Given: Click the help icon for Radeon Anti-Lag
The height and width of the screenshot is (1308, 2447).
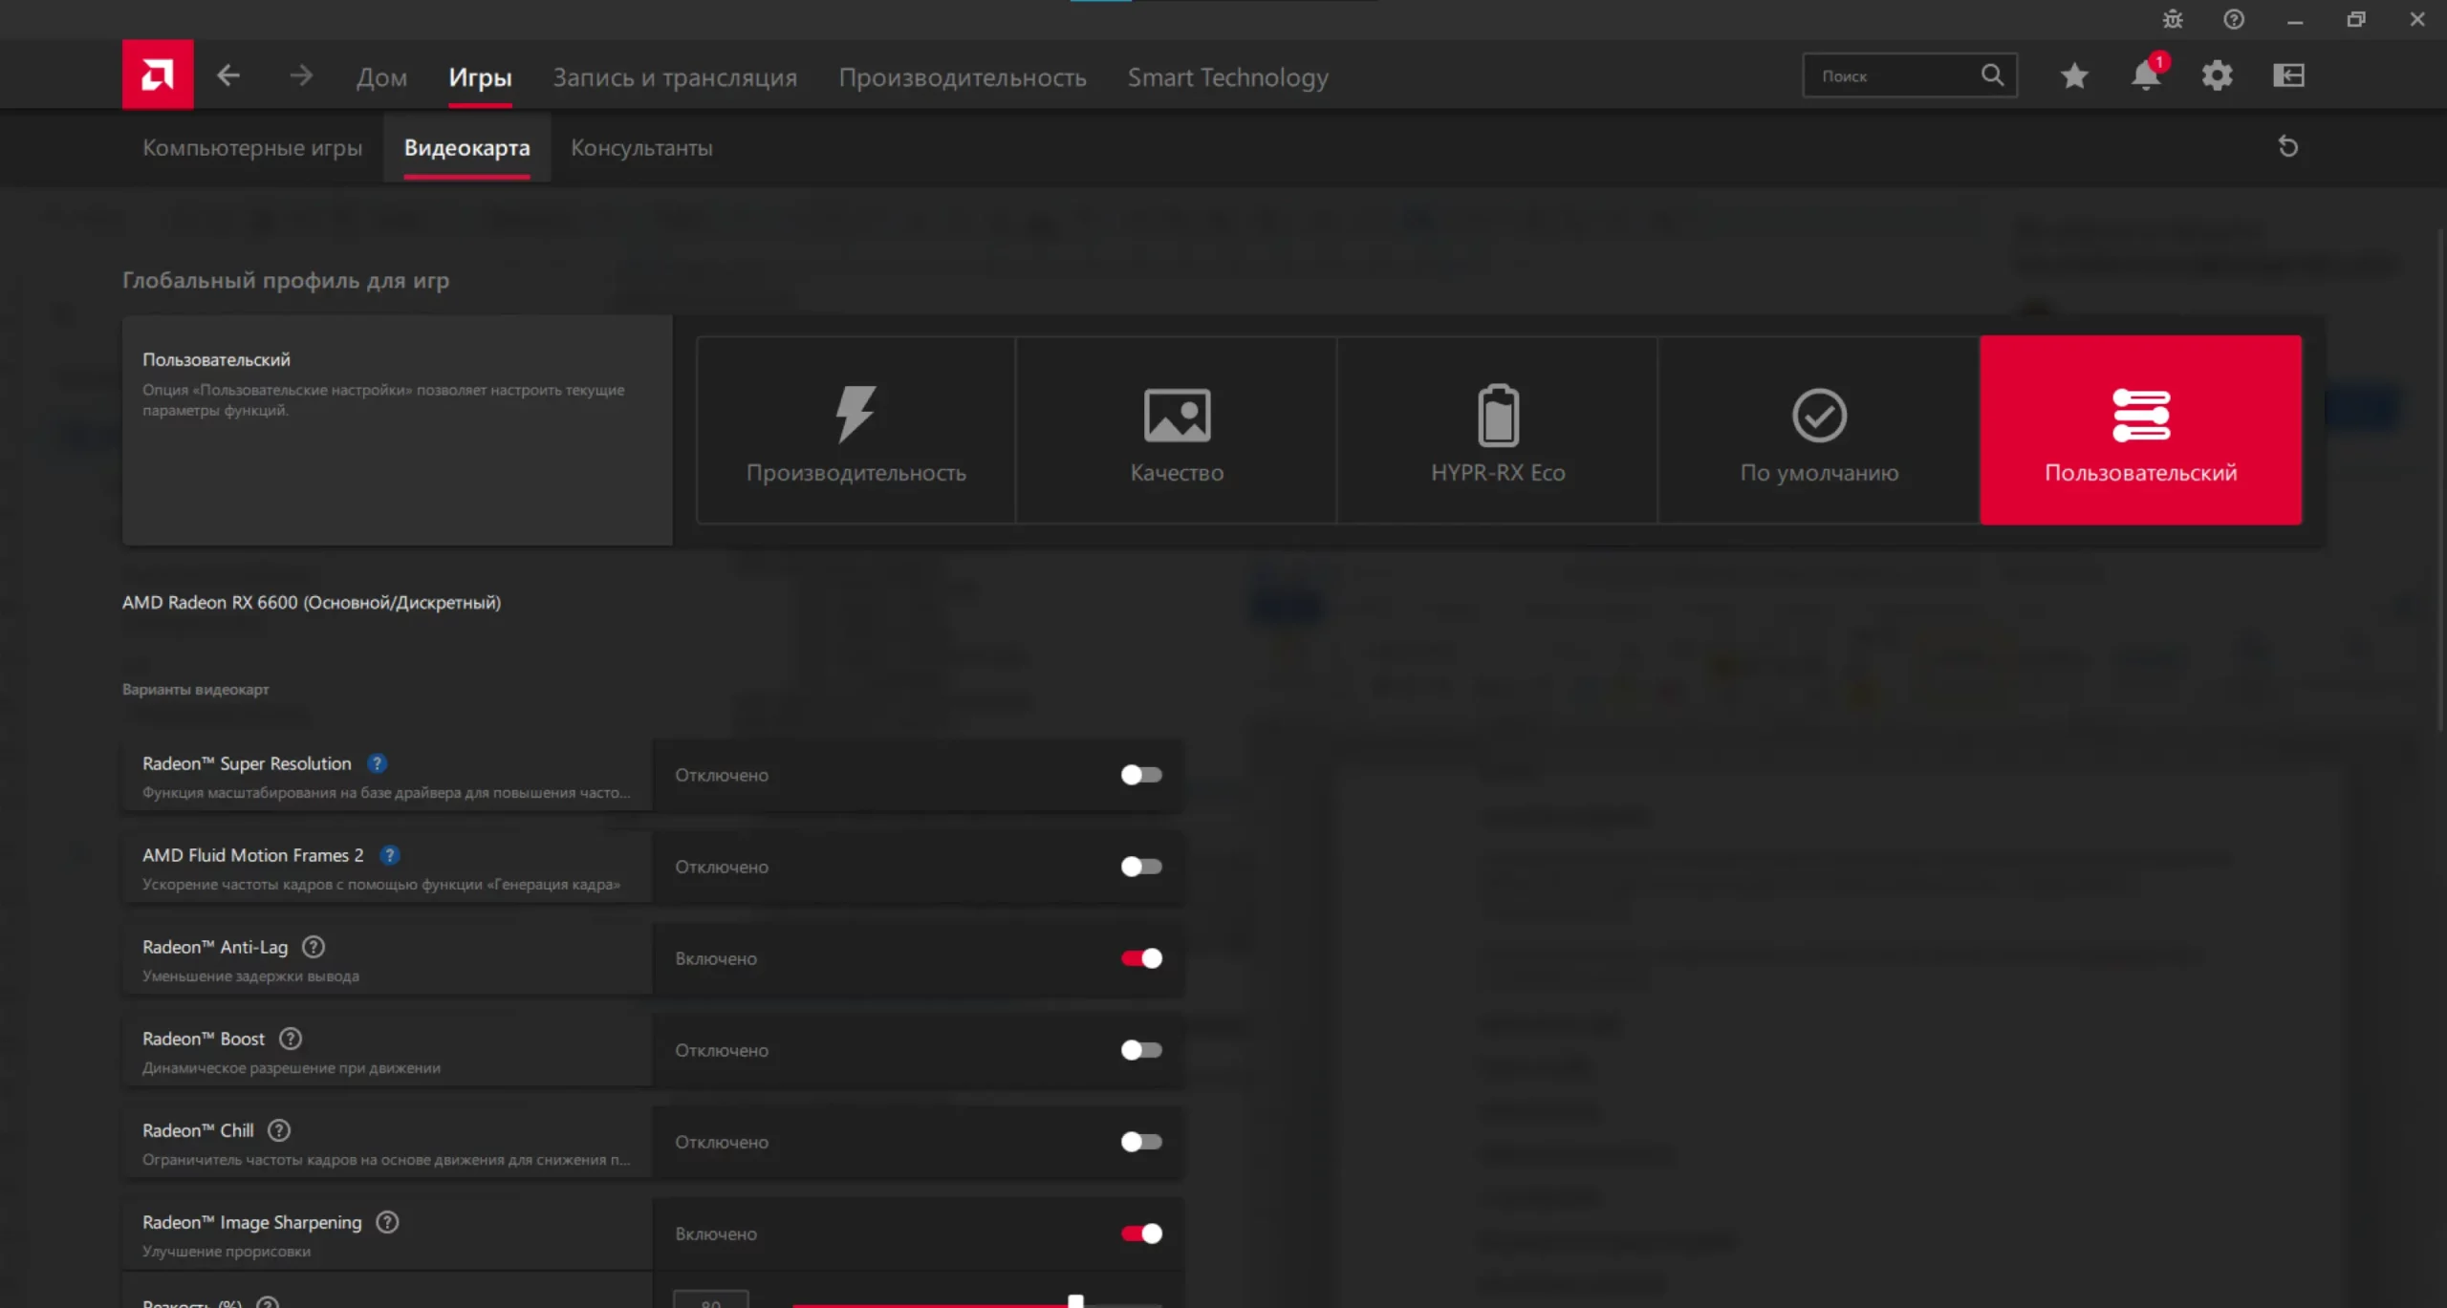Looking at the screenshot, I should point(314,947).
